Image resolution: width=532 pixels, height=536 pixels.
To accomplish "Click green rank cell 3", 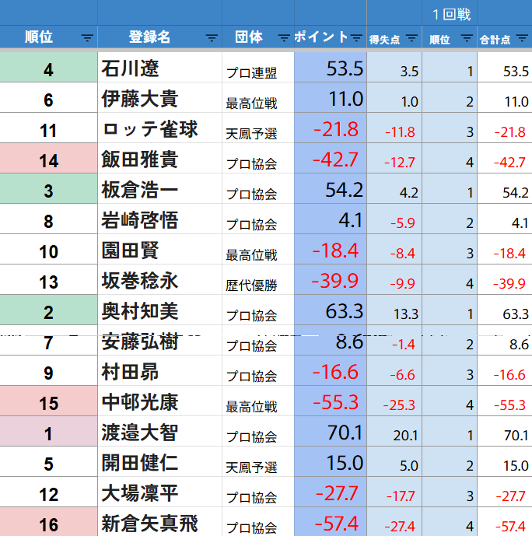I will tap(48, 189).
